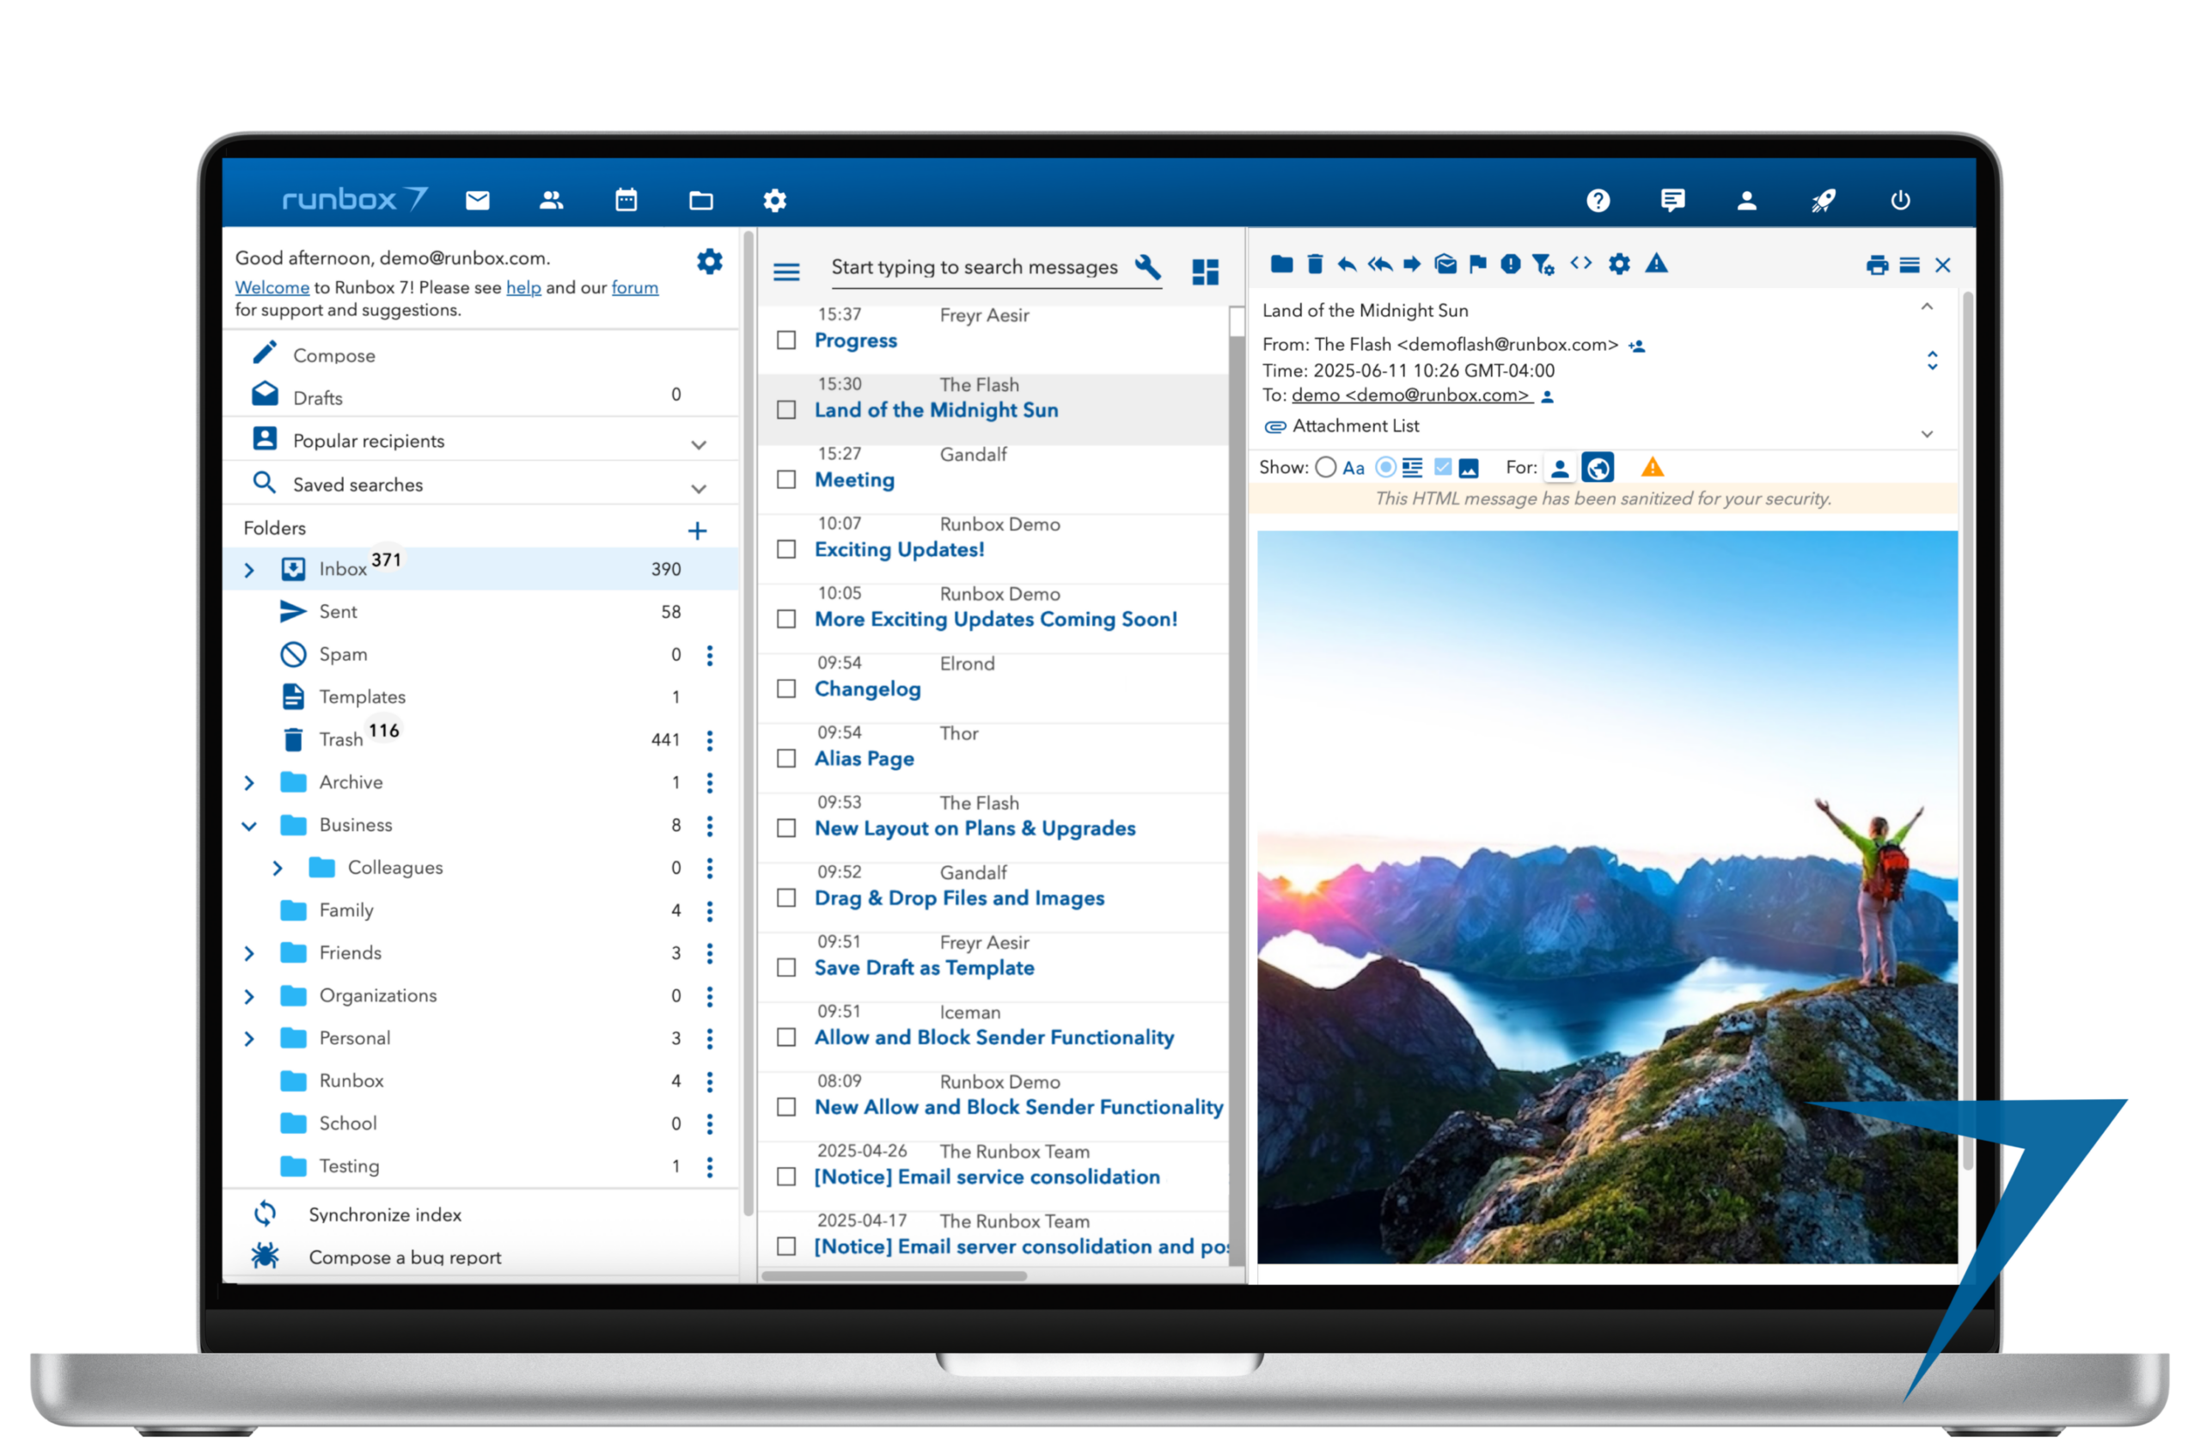Open the forum link in greeting

coord(635,288)
